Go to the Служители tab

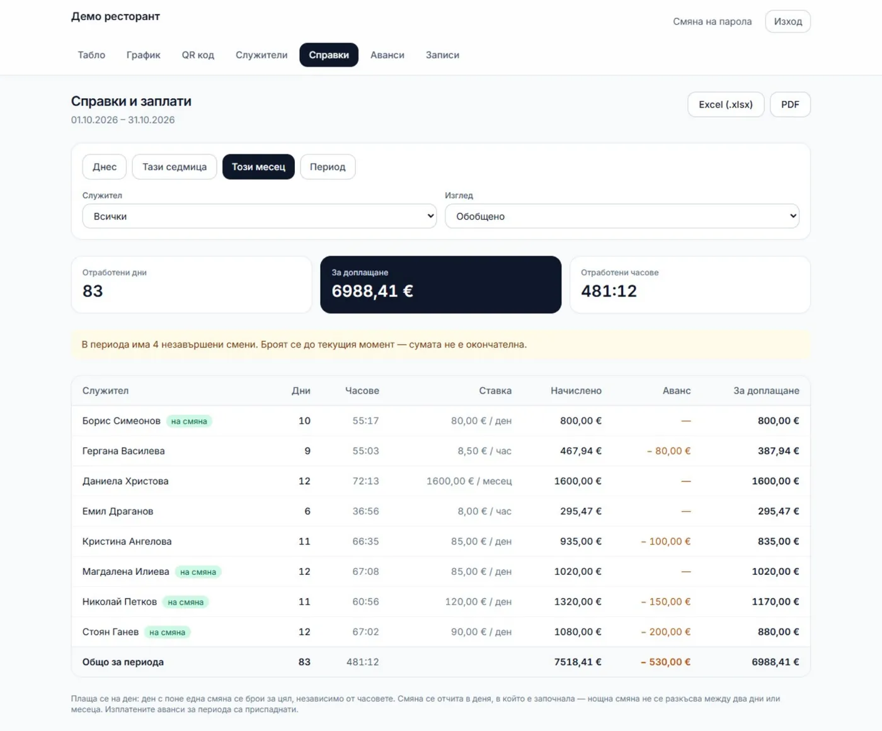[261, 55]
